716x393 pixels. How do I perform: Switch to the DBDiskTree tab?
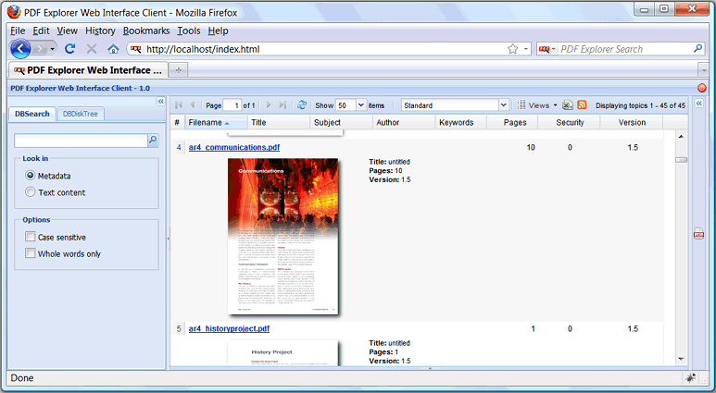[81, 114]
